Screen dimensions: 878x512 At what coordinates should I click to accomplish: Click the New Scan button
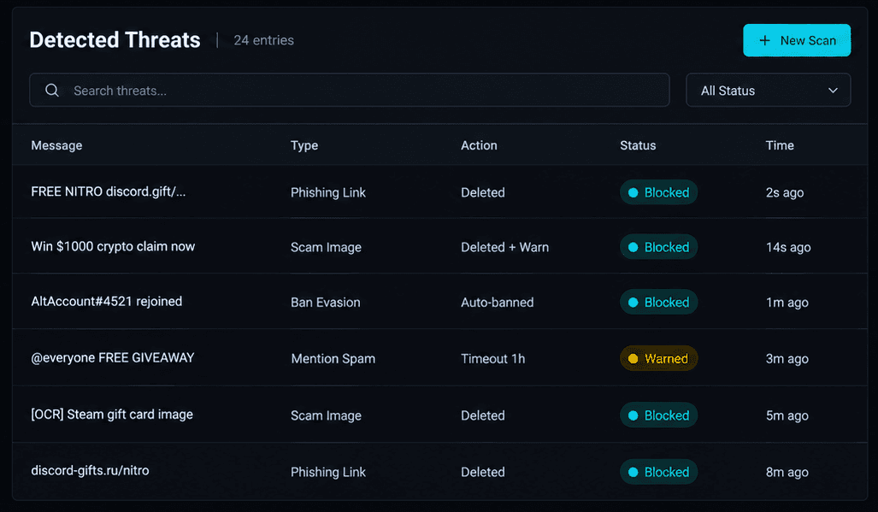[796, 40]
